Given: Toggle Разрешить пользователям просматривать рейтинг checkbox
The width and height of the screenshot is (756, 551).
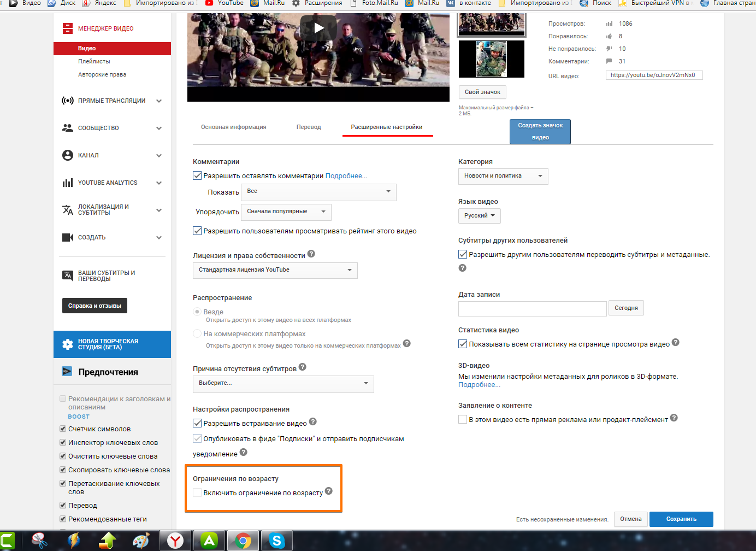Looking at the screenshot, I should 197,231.
